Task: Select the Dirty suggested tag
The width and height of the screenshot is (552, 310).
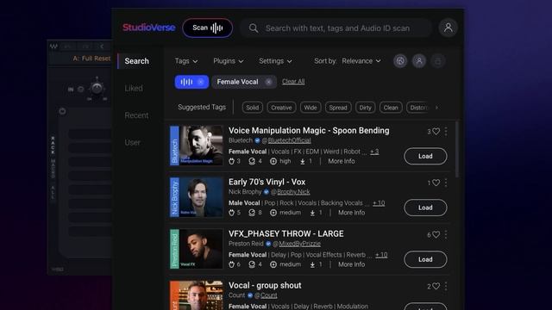Action: (365, 108)
